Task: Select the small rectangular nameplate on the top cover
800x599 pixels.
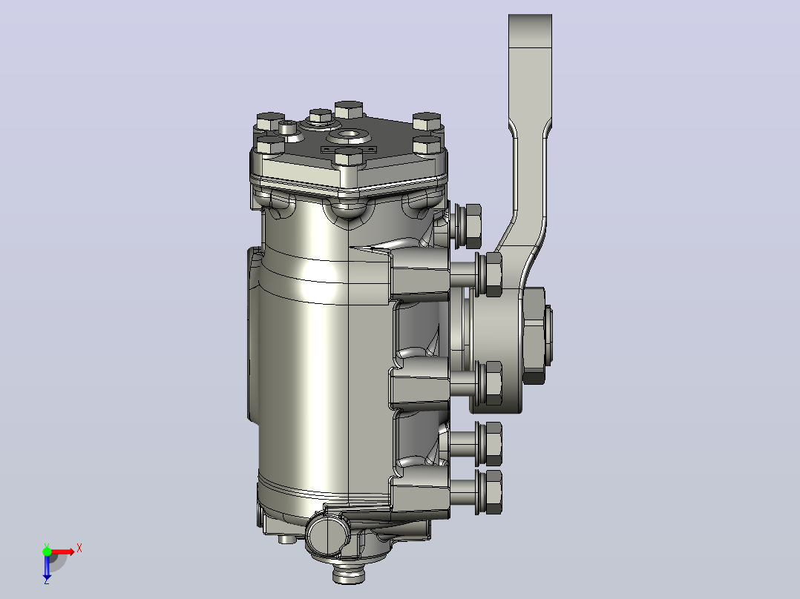Action: point(349,149)
